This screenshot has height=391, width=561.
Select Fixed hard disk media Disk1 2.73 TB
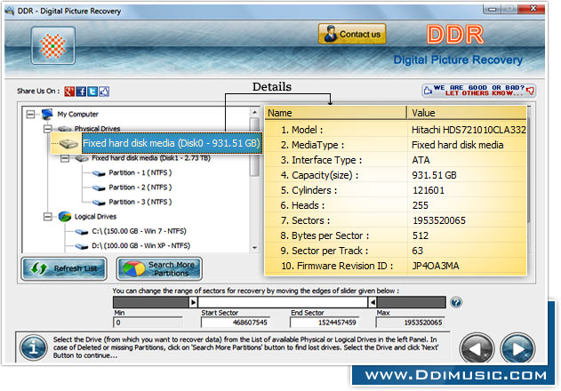tap(151, 158)
